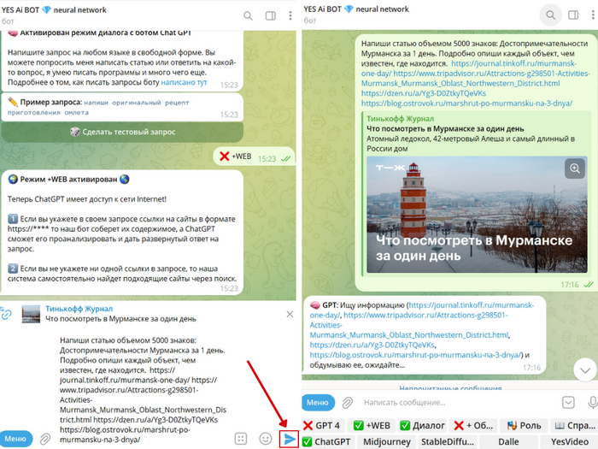Image resolution: width=598 pixels, height=449 pixels.
Task: Click the right chat title YES Ai BOT
Action: tap(356, 9)
